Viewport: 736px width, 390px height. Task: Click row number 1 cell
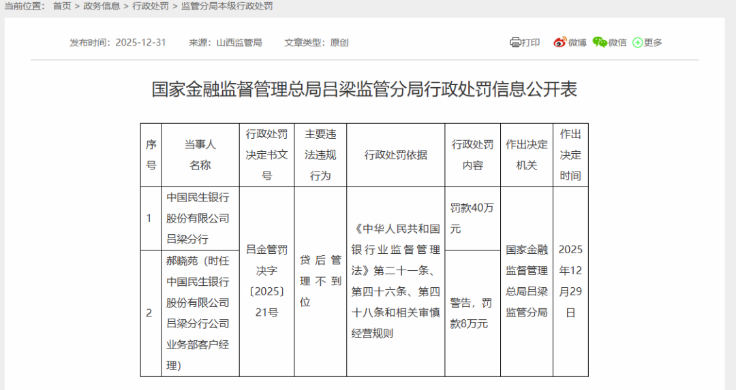151,218
